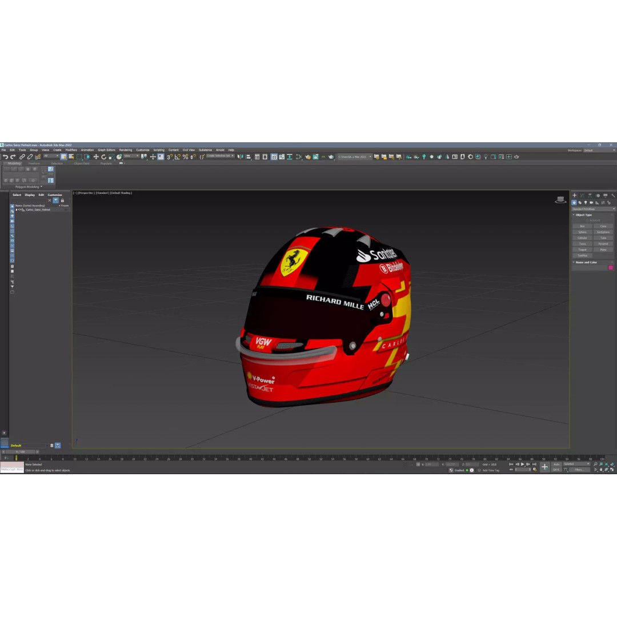Open the selection filter All dropdown
Viewport: 617px width, 617px height.
(x=50, y=157)
